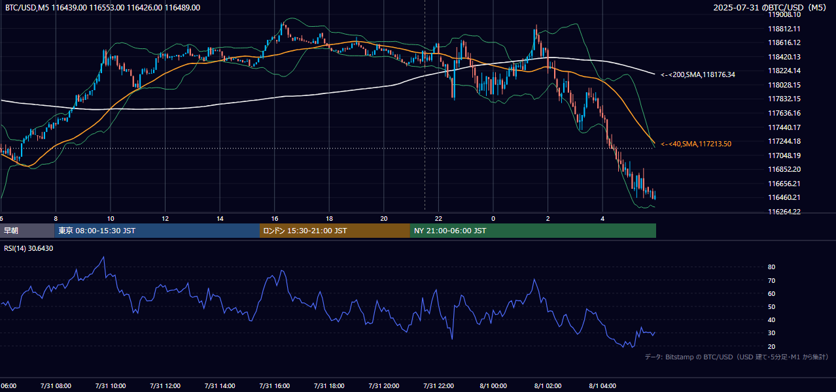This screenshot has height=392, width=836.
Task: Click RSI scale level 40
Action: [x=771, y=319]
